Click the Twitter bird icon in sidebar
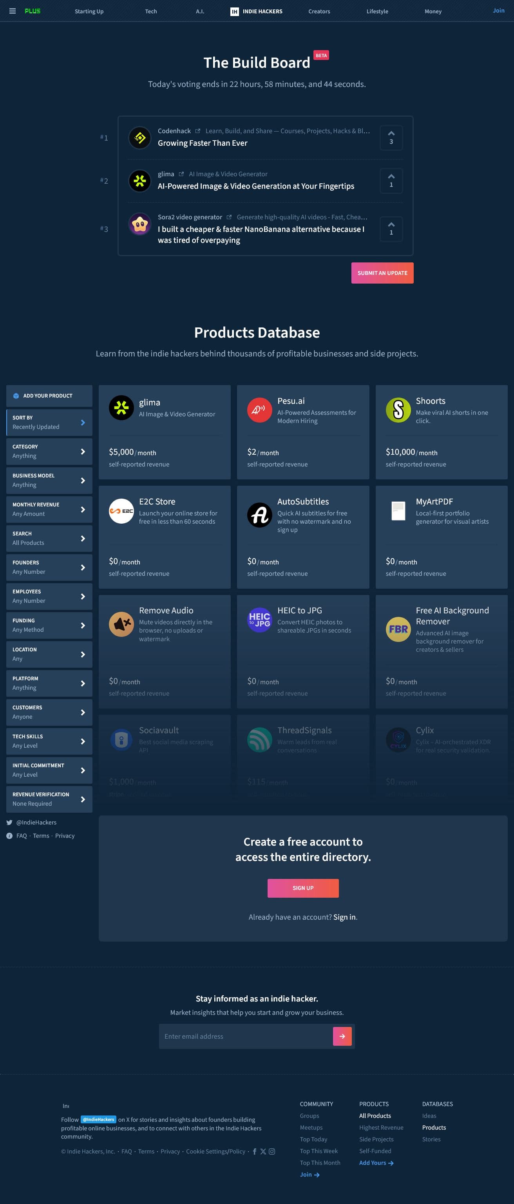The width and height of the screenshot is (514, 1204). click(9, 822)
